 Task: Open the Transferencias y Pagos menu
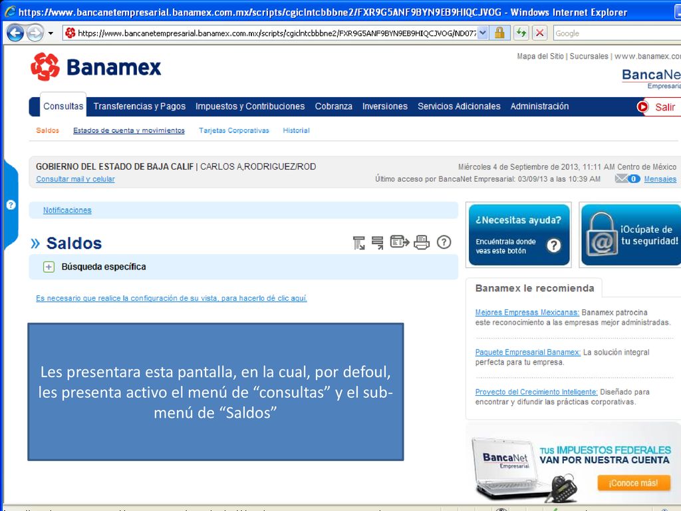coord(140,106)
